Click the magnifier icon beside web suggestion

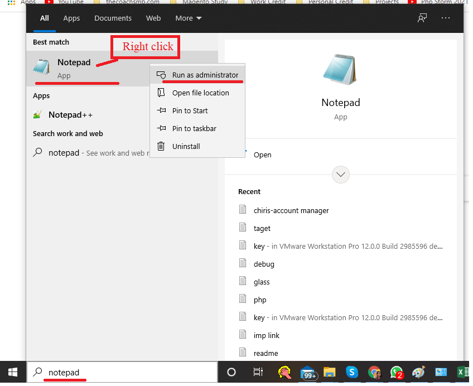[x=37, y=152]
